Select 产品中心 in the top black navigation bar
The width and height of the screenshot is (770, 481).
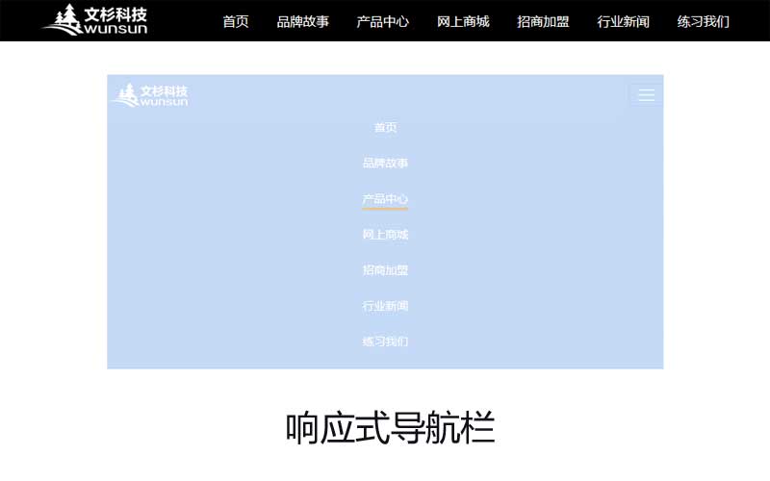point(382,21)
